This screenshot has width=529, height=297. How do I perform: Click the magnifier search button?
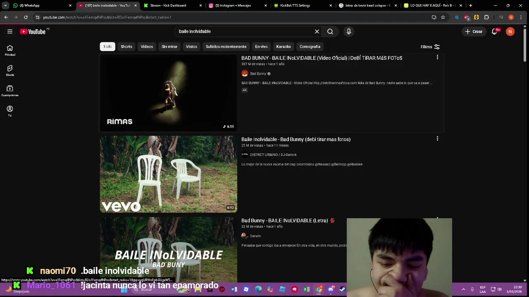coord(330,31)
